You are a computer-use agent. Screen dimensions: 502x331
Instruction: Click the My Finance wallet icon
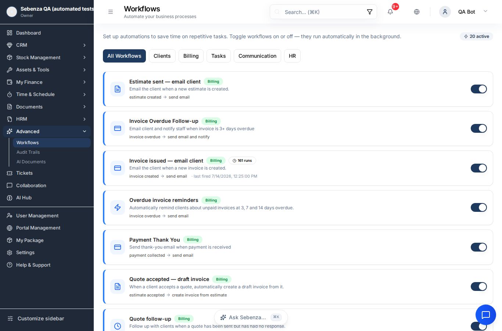[10, 82]
